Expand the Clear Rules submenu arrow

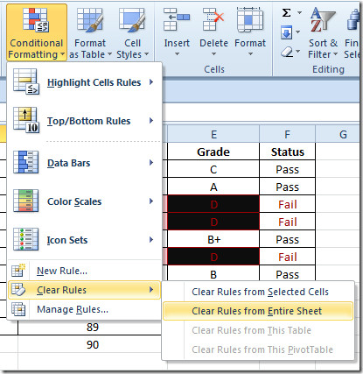coord(151,290)
